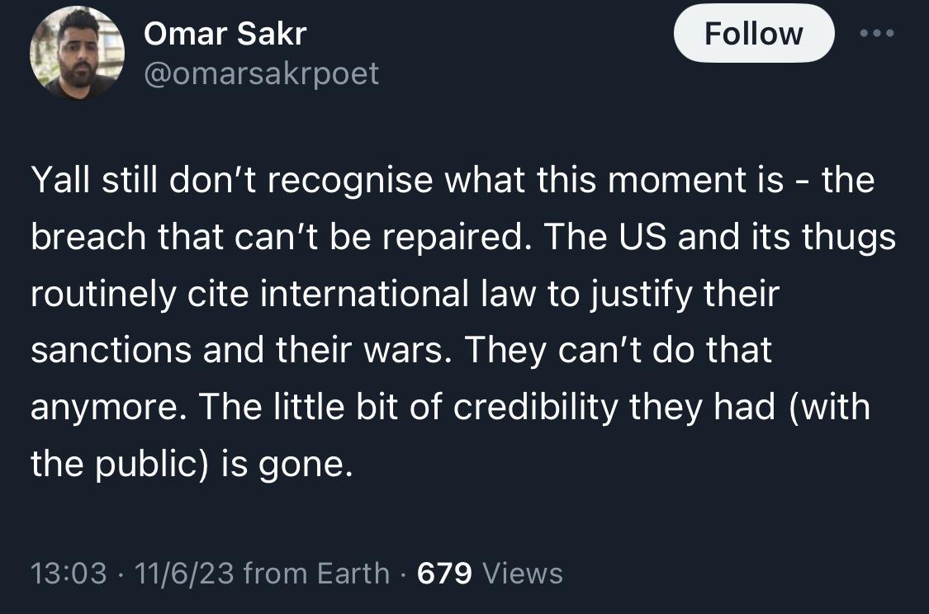This screenshot has width=929, height=614.
Task: Click the 13:03 timestamp
Action: [x=69, y=573]
